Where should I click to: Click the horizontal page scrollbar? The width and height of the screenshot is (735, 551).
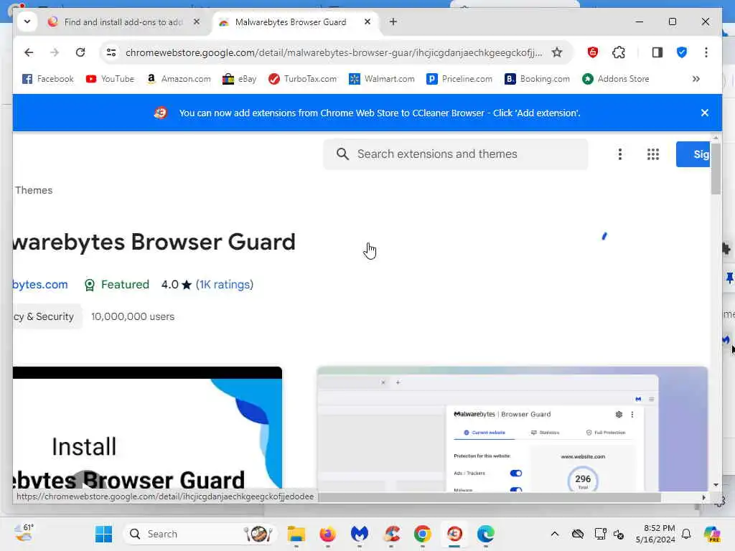[490, 497]
